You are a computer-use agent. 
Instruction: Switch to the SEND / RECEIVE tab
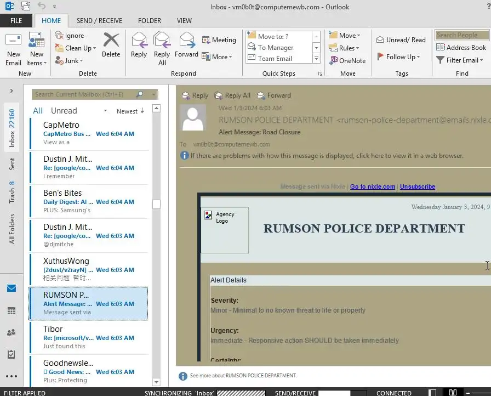(99, 21)
